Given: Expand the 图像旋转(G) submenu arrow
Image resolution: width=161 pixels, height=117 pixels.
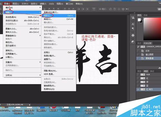Looking at the screenshot, I should click(x=40, y=35).
